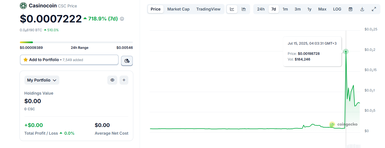
Task: Add a transaction with the plus button
Action: click(124, 80)
